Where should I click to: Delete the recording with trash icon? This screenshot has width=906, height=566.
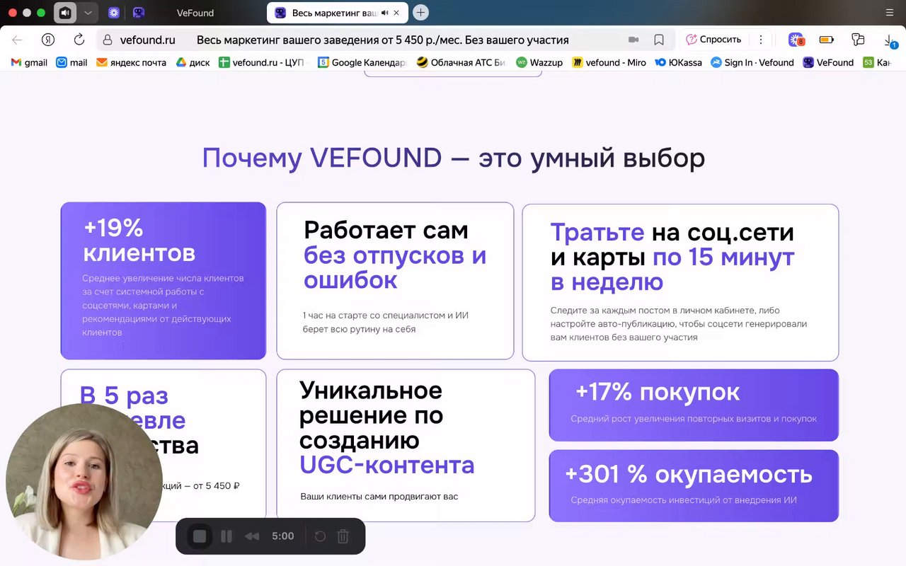[343, 536]
